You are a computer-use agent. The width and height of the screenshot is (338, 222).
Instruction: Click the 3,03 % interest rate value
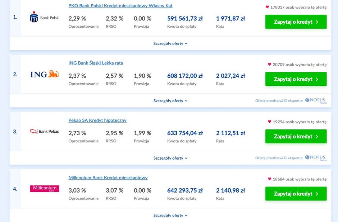tap(77, 190)
